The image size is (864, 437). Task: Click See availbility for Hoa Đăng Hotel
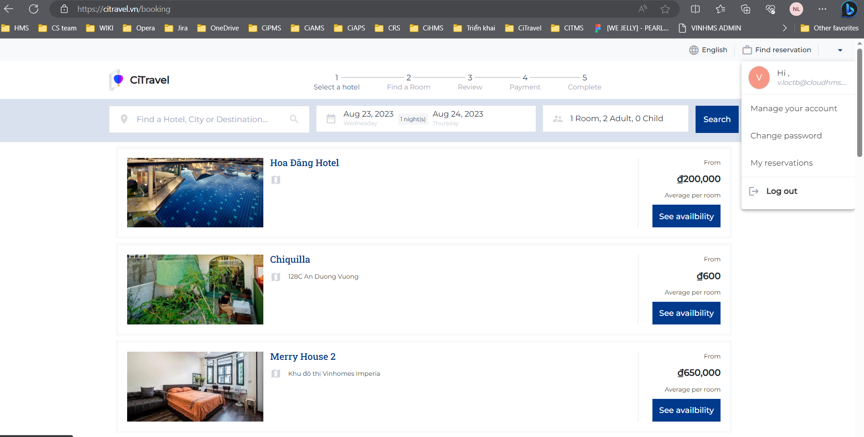pos(686,216)
